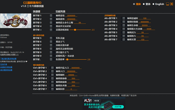Click the 三国群英传8 game logo thumbnail
This screenshot has width=175, height=110.
coord(16,21)
